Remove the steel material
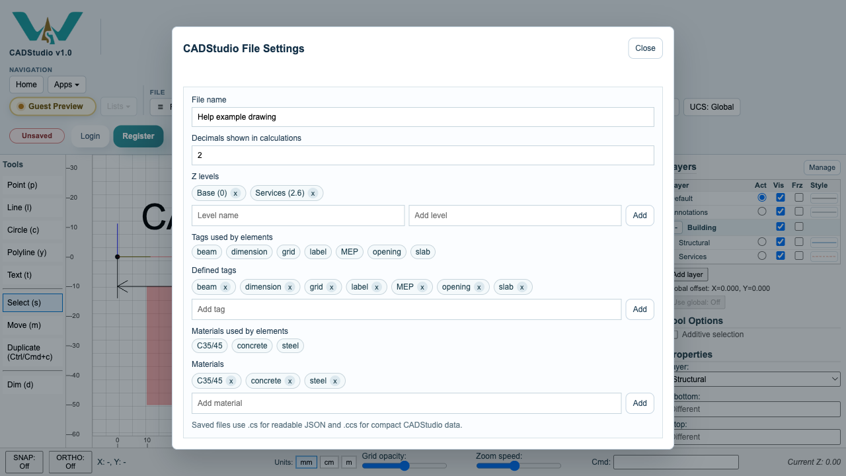 [x=335, y=381]
